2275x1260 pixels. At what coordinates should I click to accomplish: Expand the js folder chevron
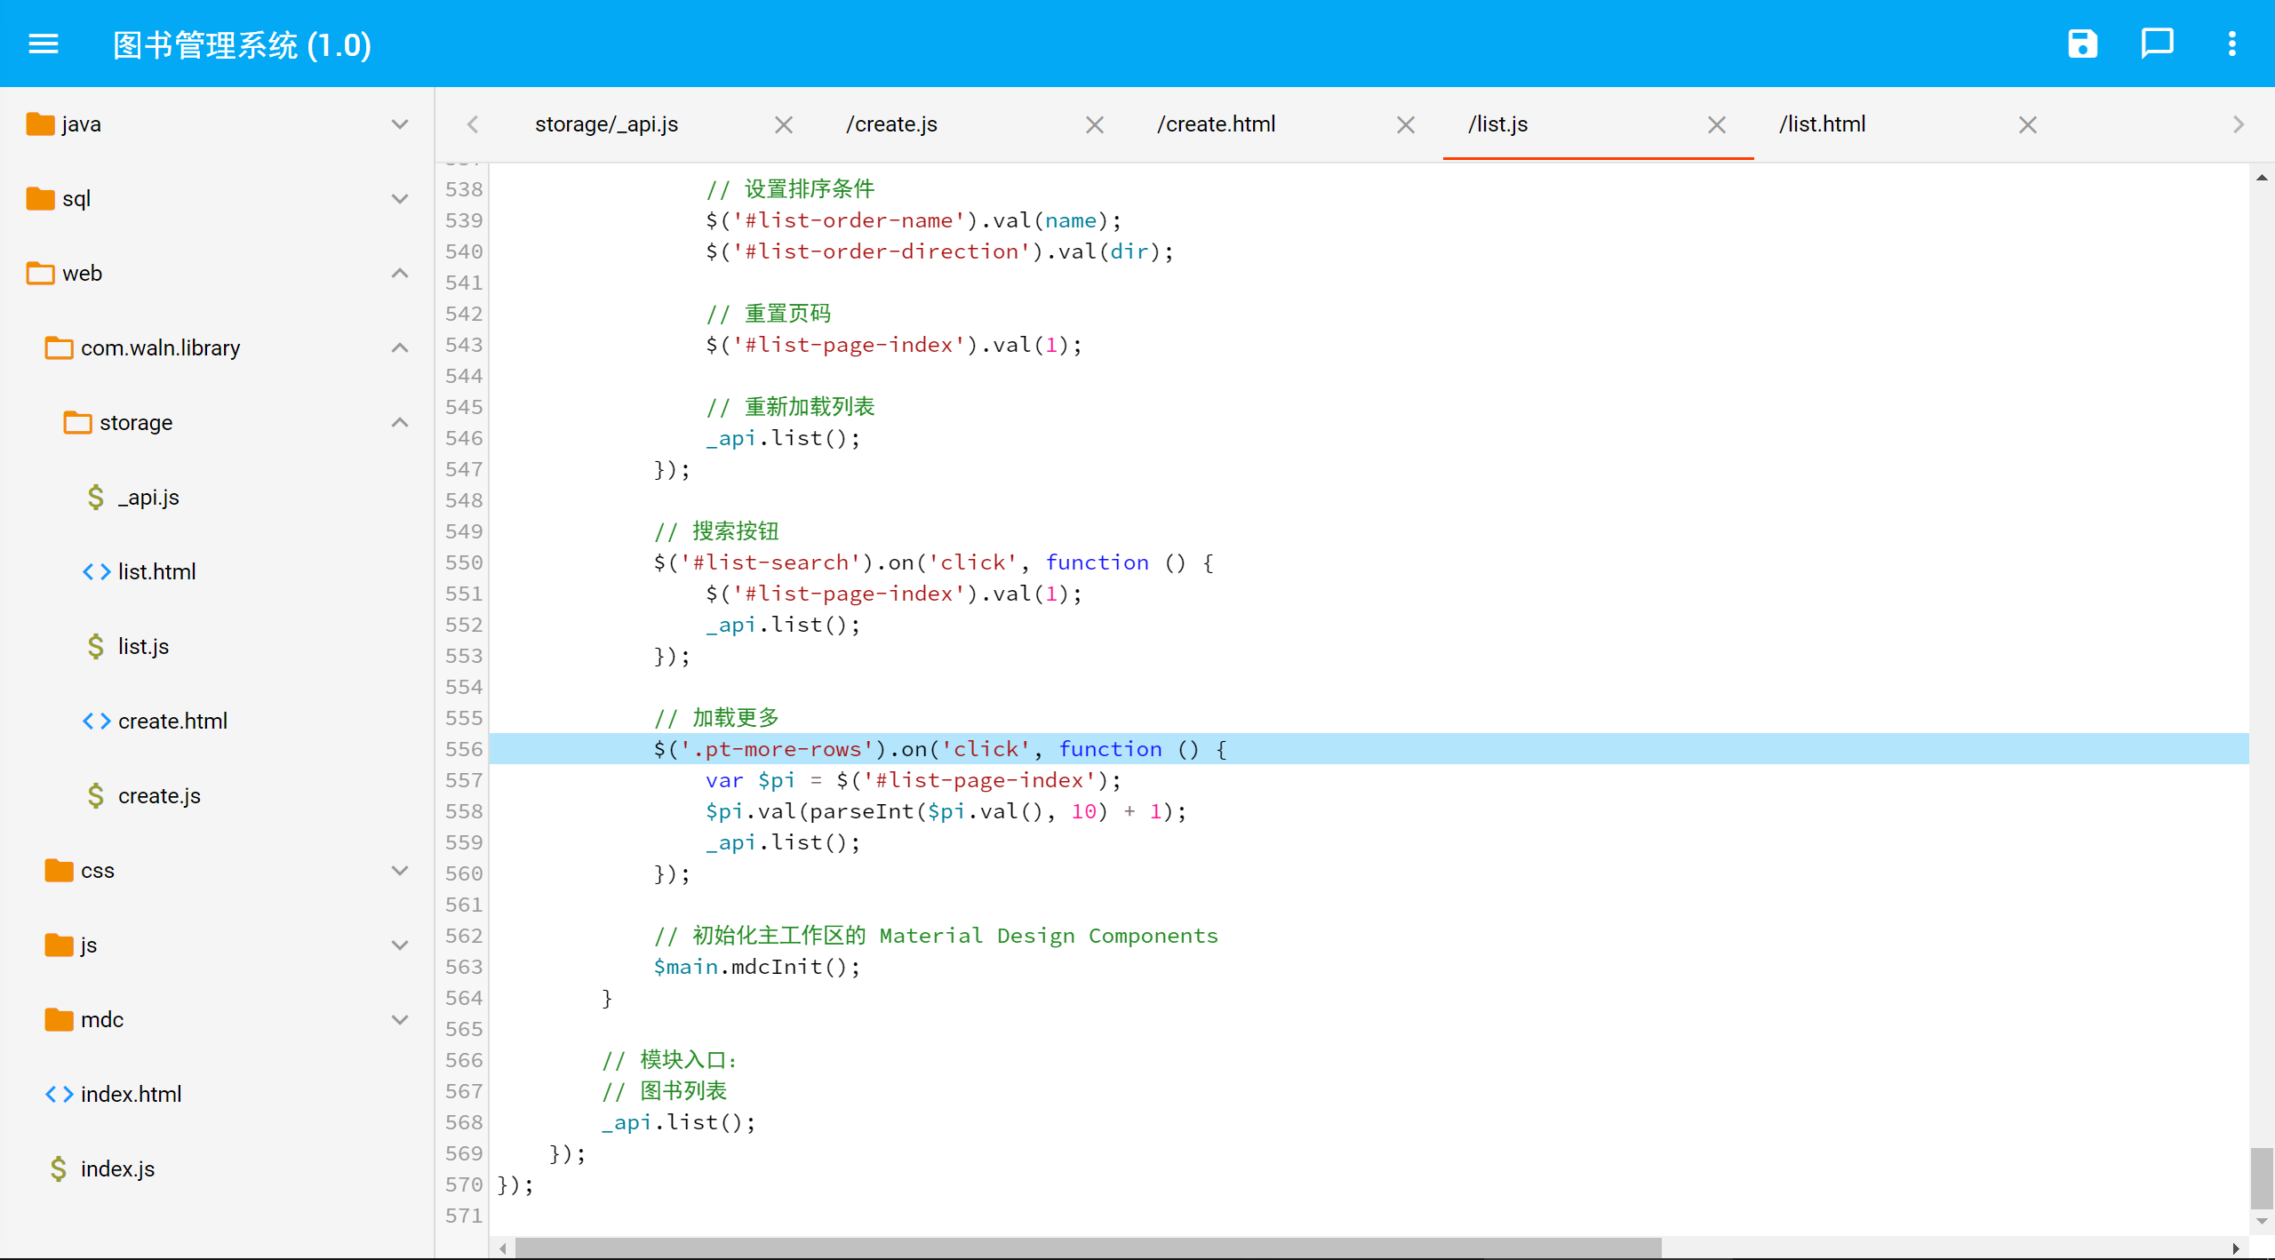click(400, 945)
